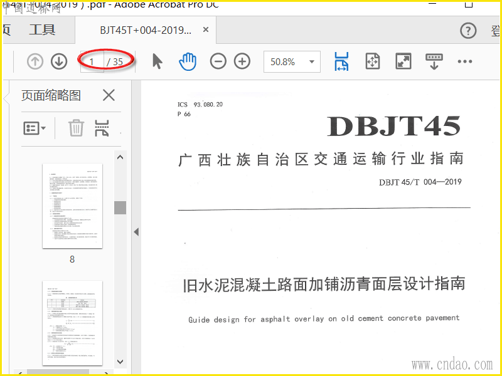
Task: Open the Help question mark
Action: click(x=468, y=31)
